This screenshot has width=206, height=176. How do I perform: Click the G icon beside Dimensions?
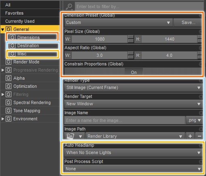[x=13, y=37]
